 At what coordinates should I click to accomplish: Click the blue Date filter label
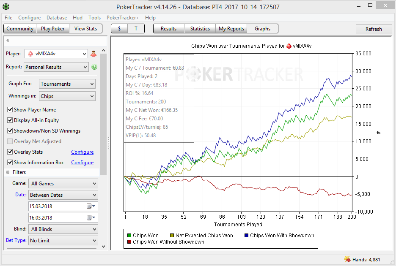point(21,194)
